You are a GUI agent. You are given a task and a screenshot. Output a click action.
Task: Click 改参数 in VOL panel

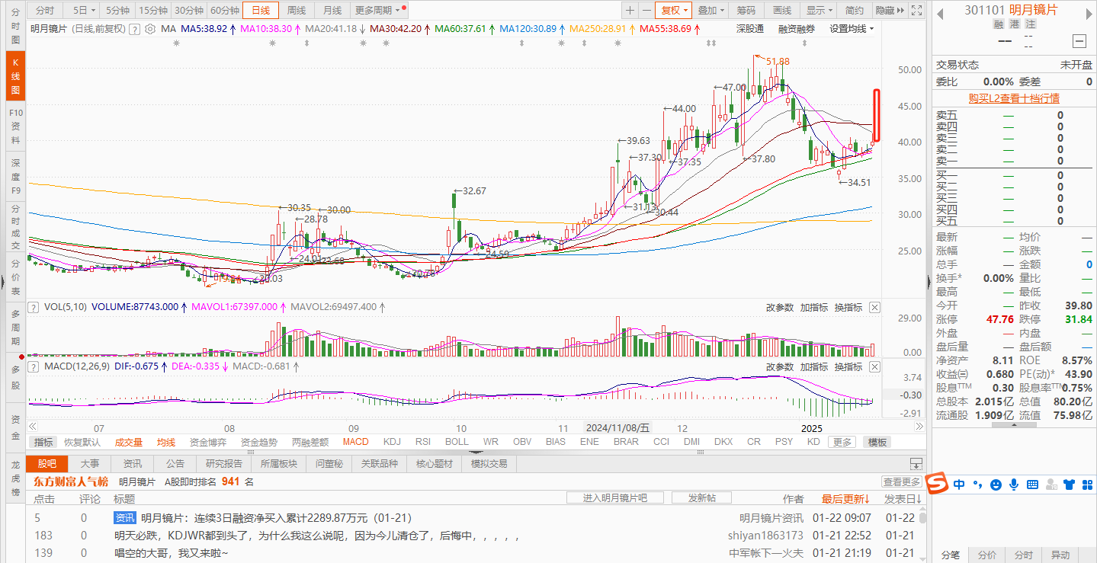coord(780,307)
